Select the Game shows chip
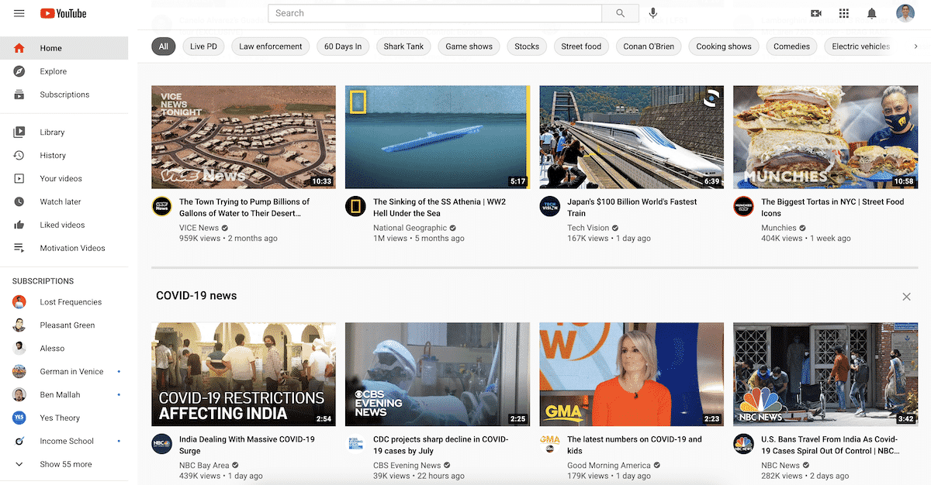 click(469, 46)
